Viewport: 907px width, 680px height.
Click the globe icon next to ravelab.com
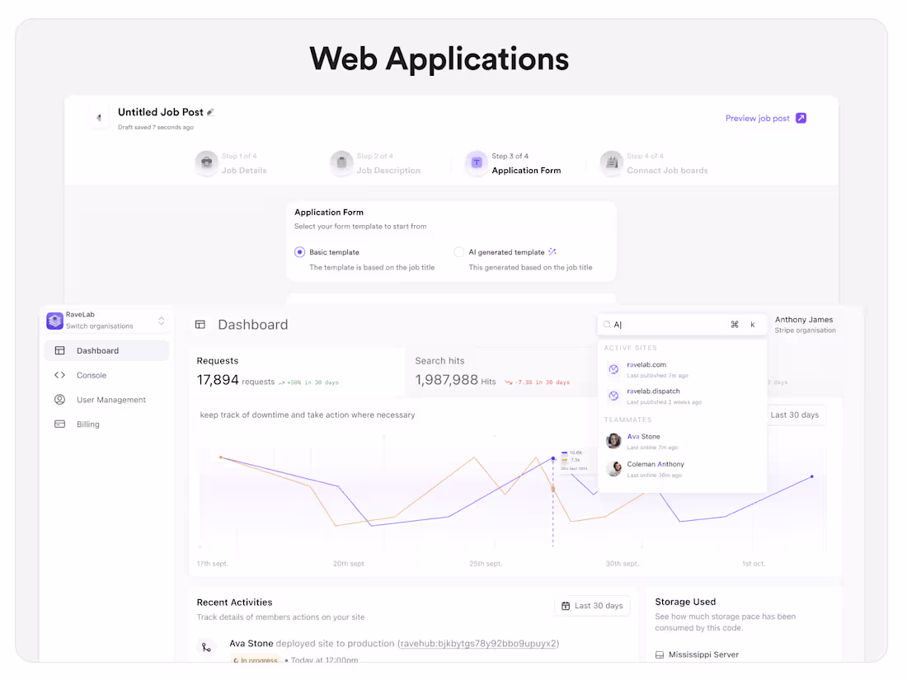pos(613,368)
